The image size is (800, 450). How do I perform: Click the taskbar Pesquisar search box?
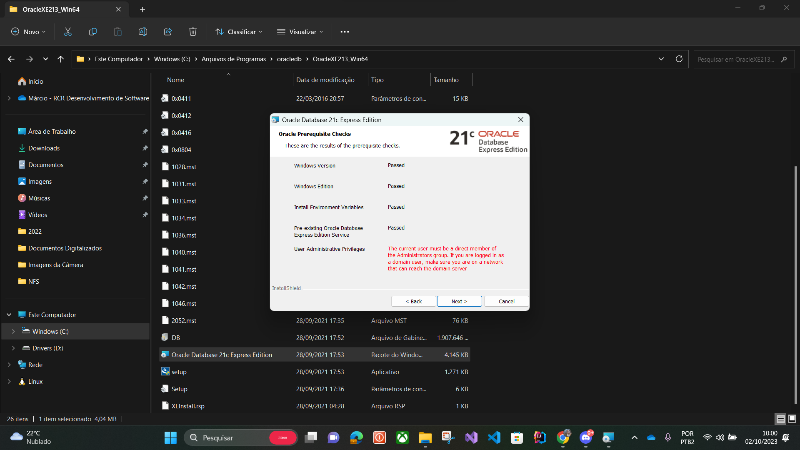(241, 437)
